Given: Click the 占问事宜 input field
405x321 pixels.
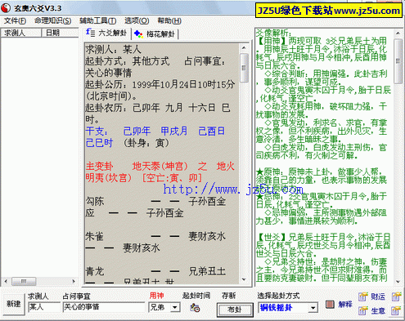Looking at the screenshot, I should click(104, 307).
